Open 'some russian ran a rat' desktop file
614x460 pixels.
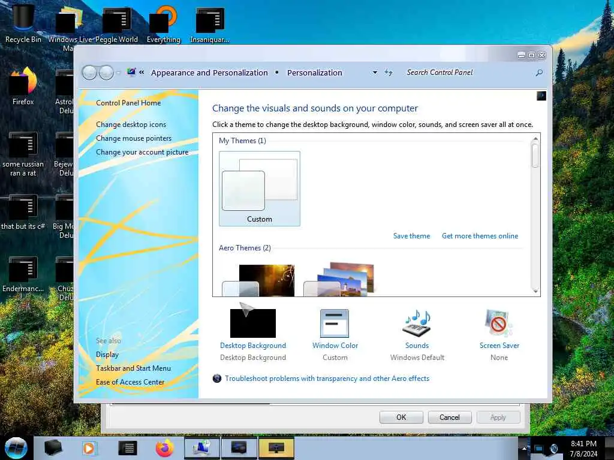23,154
